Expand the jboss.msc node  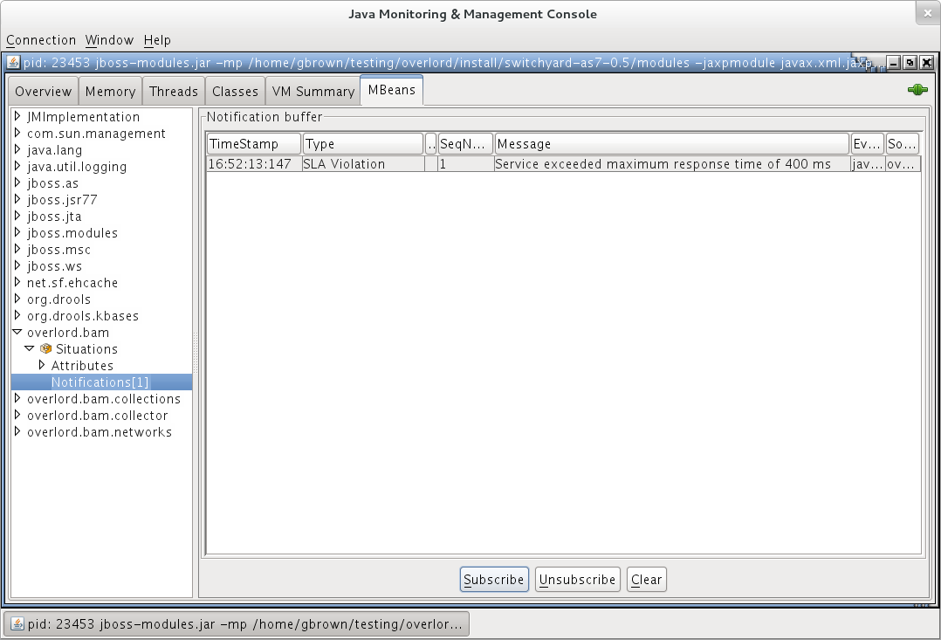coord(17,249)
